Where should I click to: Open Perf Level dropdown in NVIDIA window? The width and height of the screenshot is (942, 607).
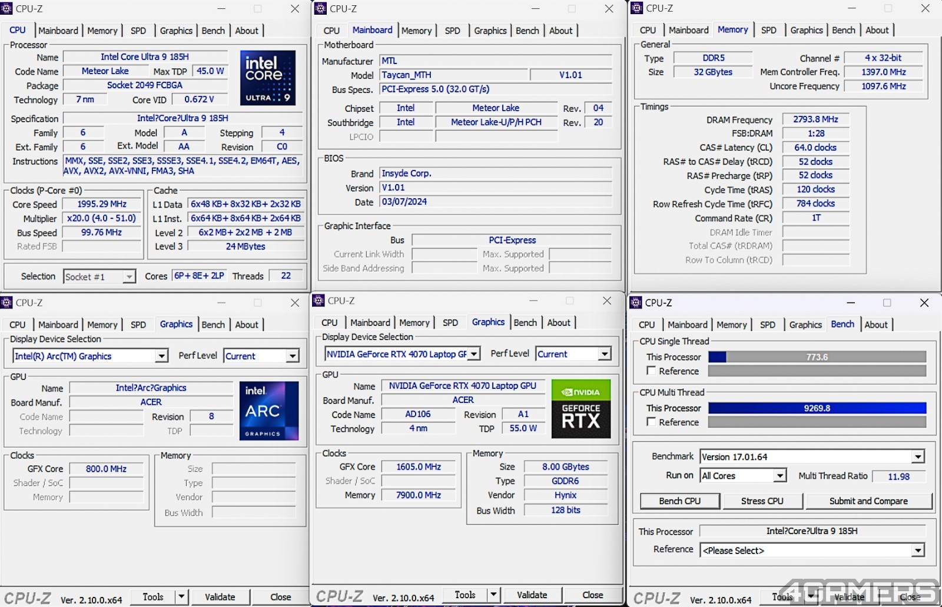point(604,354)
